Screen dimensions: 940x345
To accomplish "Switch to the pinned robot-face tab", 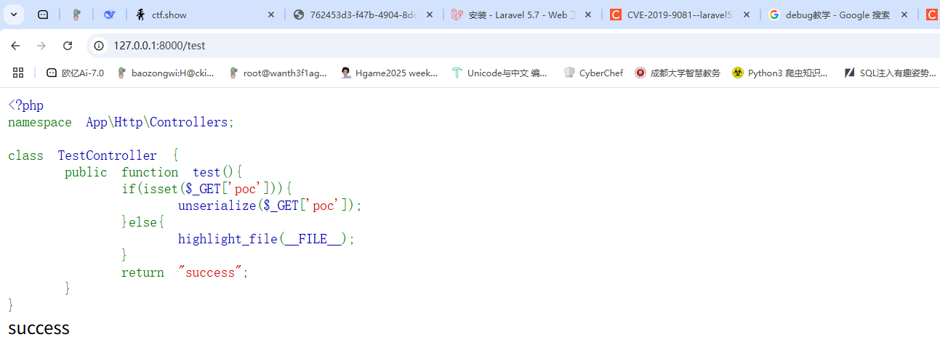I will (x=44, y=15).
